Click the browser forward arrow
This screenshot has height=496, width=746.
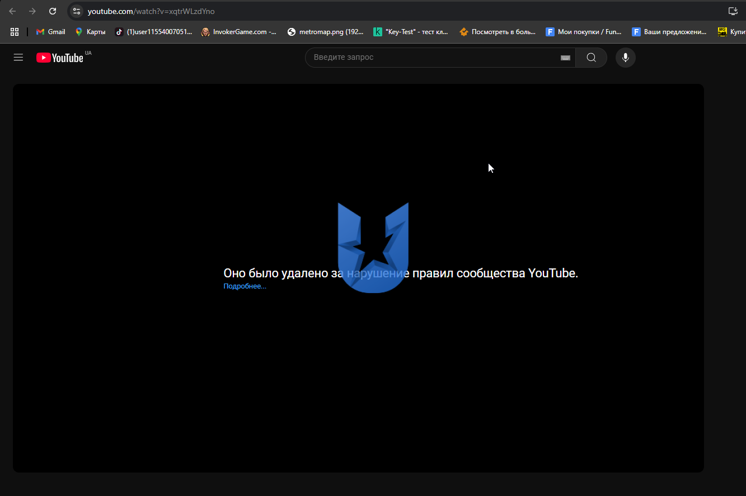[x=32, y=11]
